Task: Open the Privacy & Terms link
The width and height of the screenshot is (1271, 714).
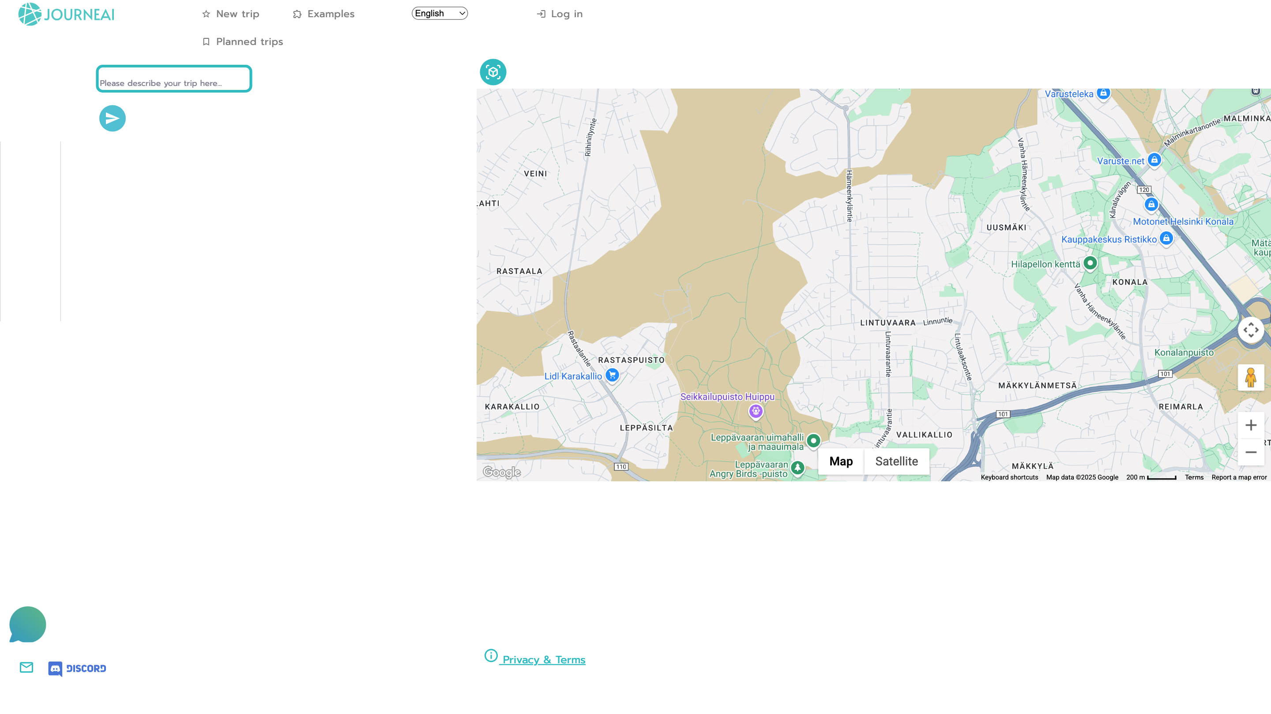Action: click(543, 659)
